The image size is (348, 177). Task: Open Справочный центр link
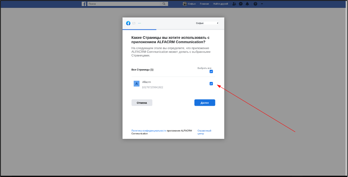[x=204, y=132]
